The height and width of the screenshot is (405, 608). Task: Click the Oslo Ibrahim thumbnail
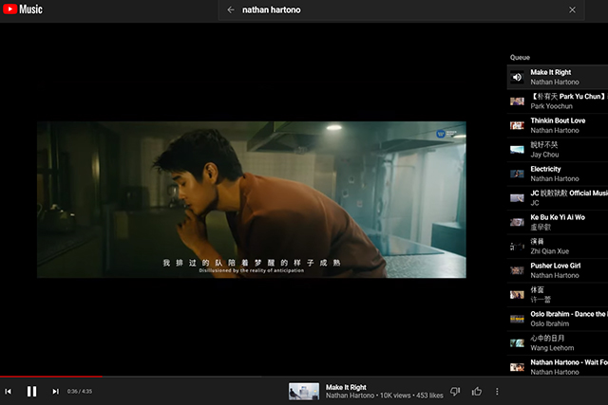coord(517,319)
